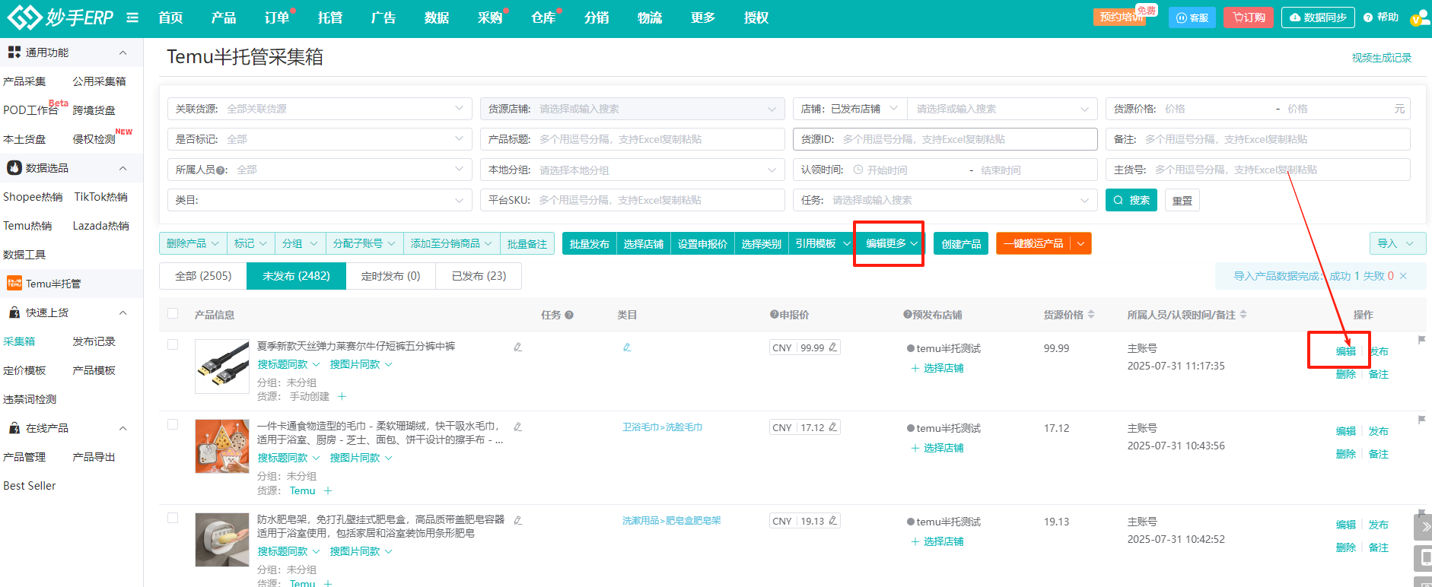This screenshot has height=587, width=1432.
Task: Click the 数据同步 sync button
Action: [1318, 17]
